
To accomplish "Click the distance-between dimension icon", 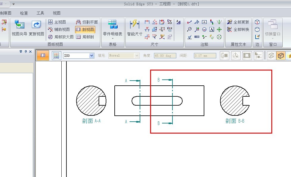I will [x=147, y=22].
